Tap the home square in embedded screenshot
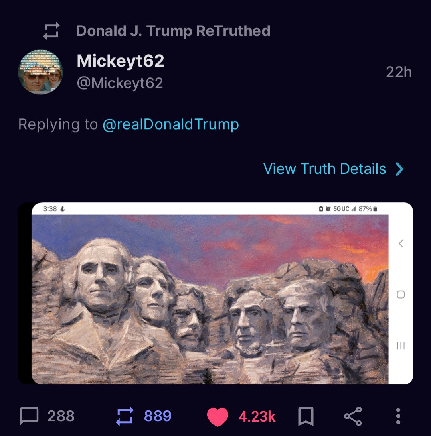 (401, 295)
